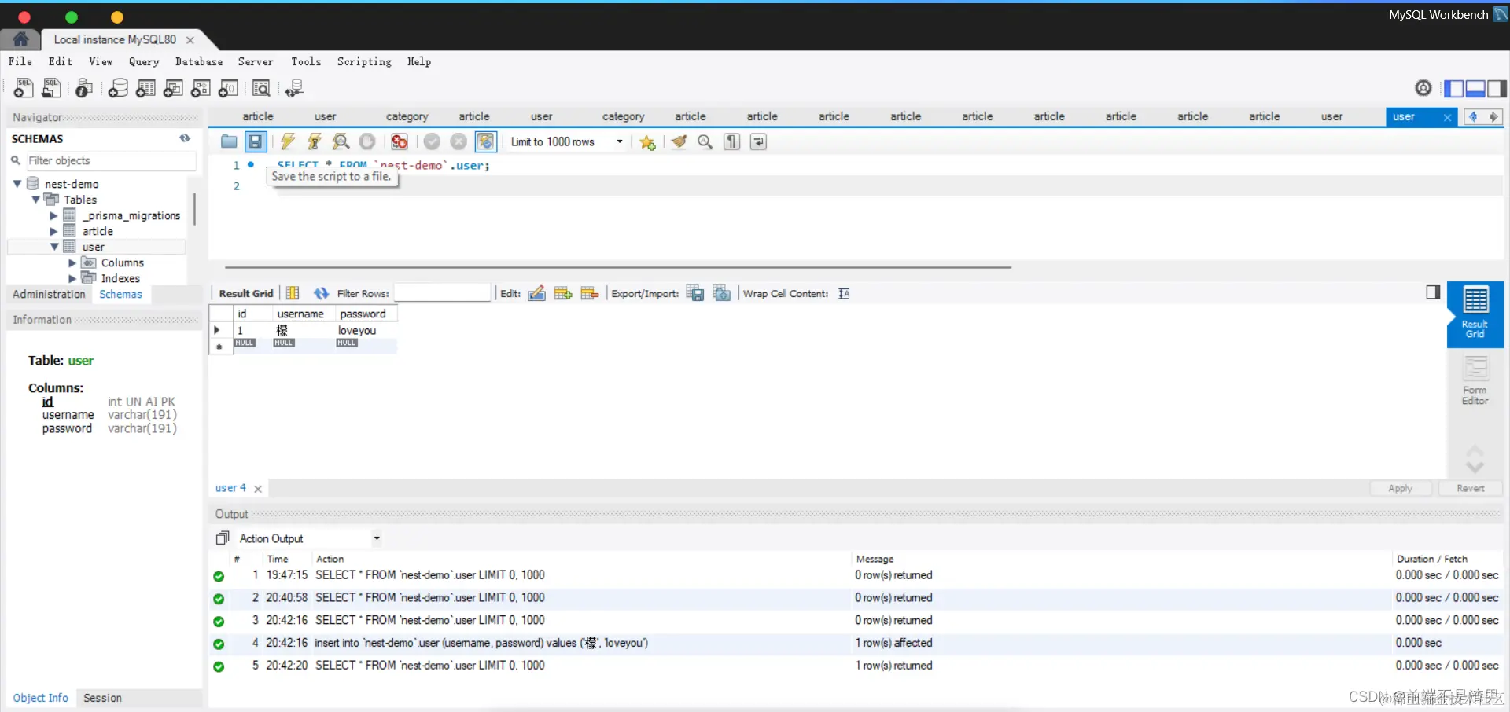
Task: Expand the _prisma_migrations table node
Action: tap(53, 215)
